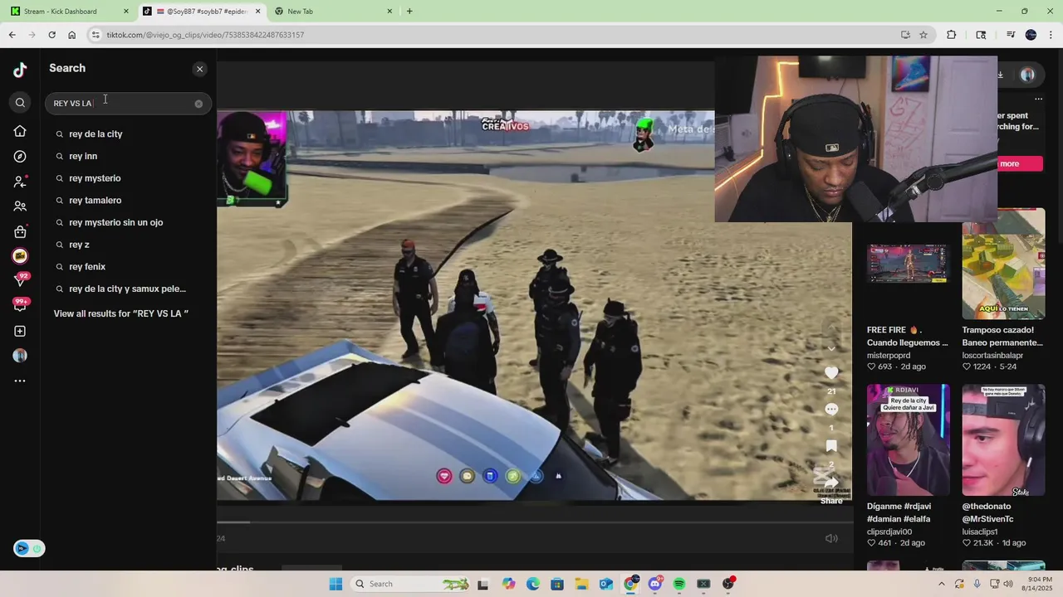
Task: Open a new browser tab with plus
Action: tap(409, 12)
